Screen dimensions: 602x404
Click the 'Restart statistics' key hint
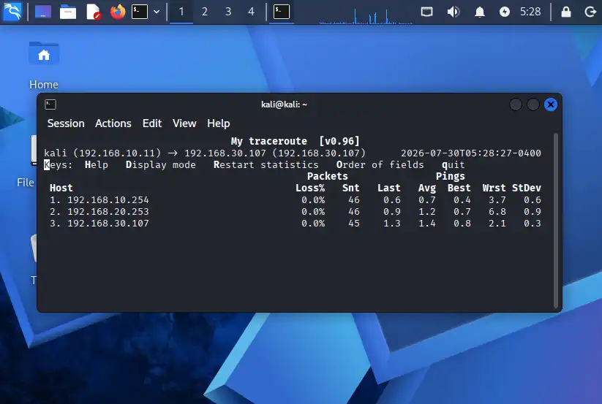pos(266,165)
